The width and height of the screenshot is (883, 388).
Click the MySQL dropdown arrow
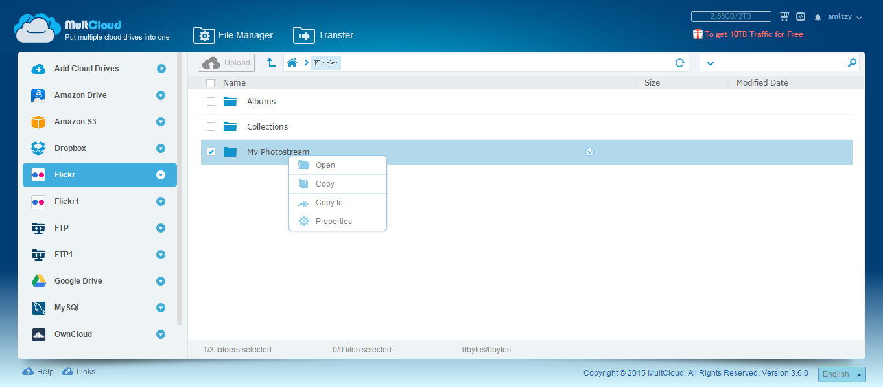click(161, 308)
